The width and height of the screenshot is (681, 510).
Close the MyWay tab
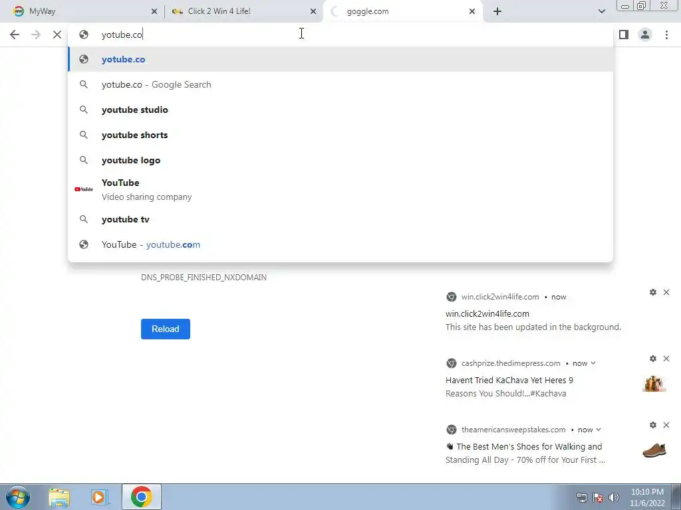tap(154, 12)
